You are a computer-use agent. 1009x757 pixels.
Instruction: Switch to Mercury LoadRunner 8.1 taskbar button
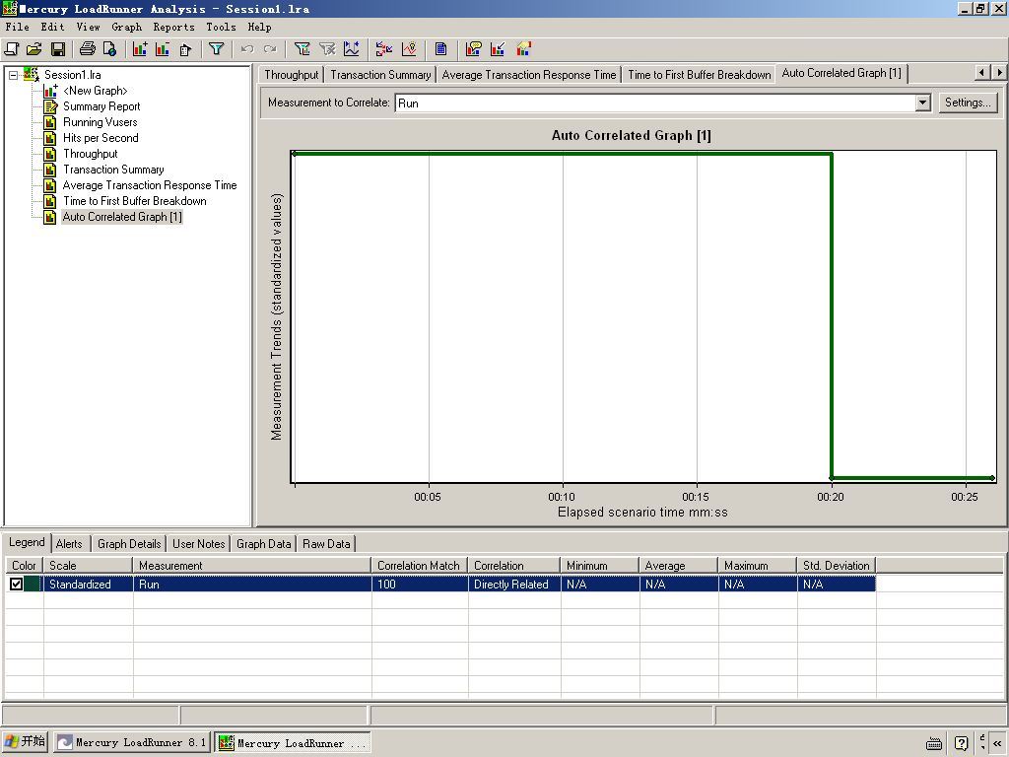tap(132, 742)
